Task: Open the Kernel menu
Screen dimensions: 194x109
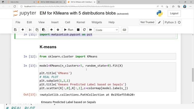Action: [x=81, y=22]
